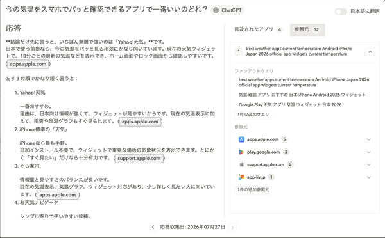
Task: Open apps.apple.com citation under Yahoo!天気
Action: (140, 122)
